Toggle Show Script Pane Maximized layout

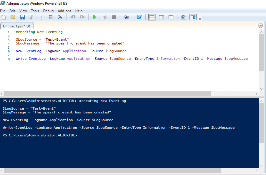point(171,17)
